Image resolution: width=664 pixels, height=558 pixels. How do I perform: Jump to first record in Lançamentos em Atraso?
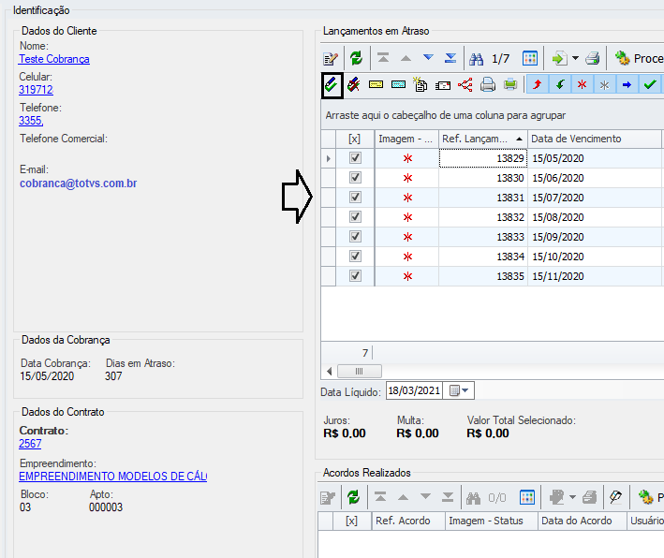point(383,58)
